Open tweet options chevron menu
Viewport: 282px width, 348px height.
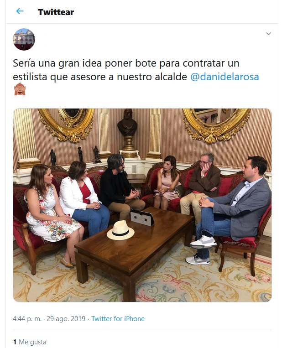click(268, 34)
